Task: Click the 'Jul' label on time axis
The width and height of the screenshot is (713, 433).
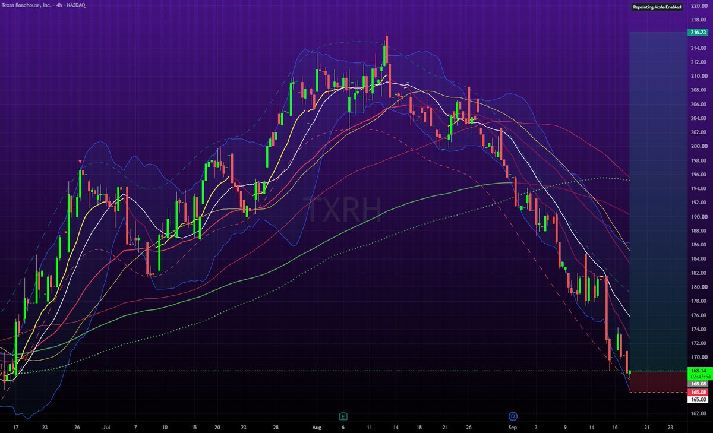Action: [106, 427]
